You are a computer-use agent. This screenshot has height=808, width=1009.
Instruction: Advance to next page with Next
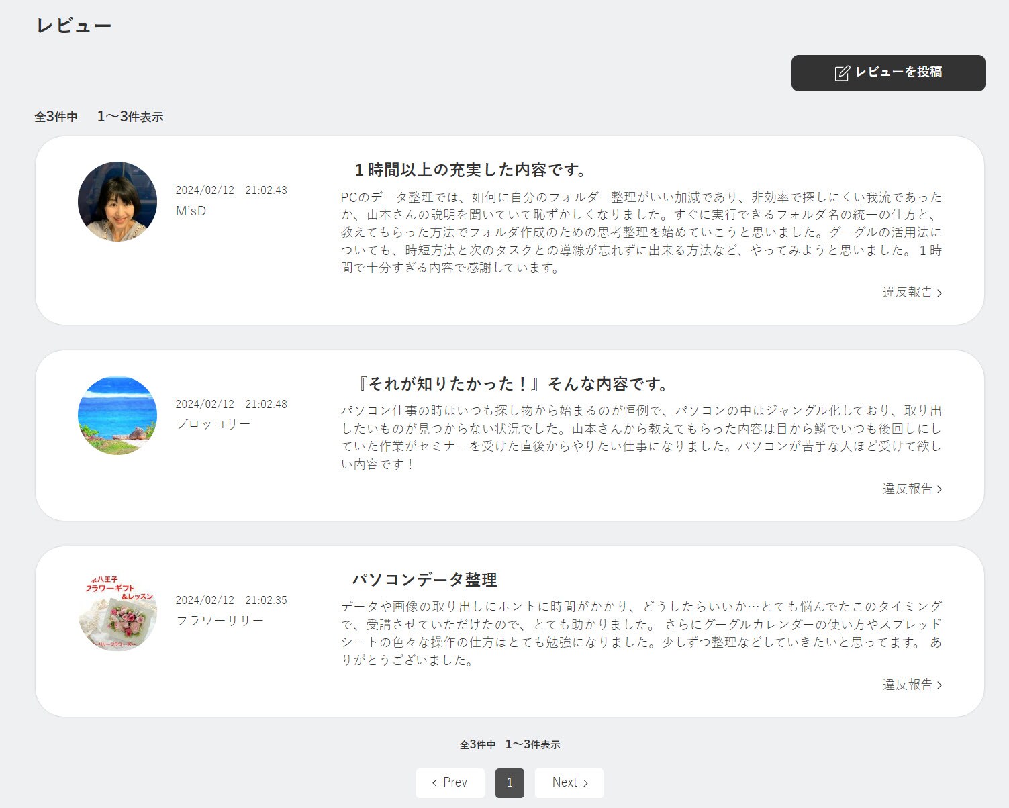tap(569, 782)
